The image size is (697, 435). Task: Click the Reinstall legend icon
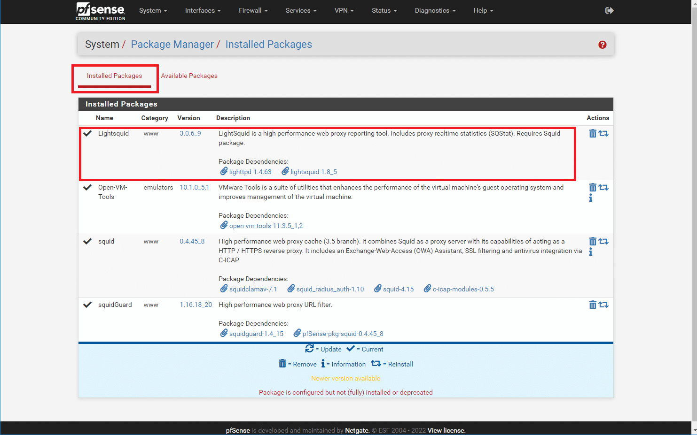376,364
